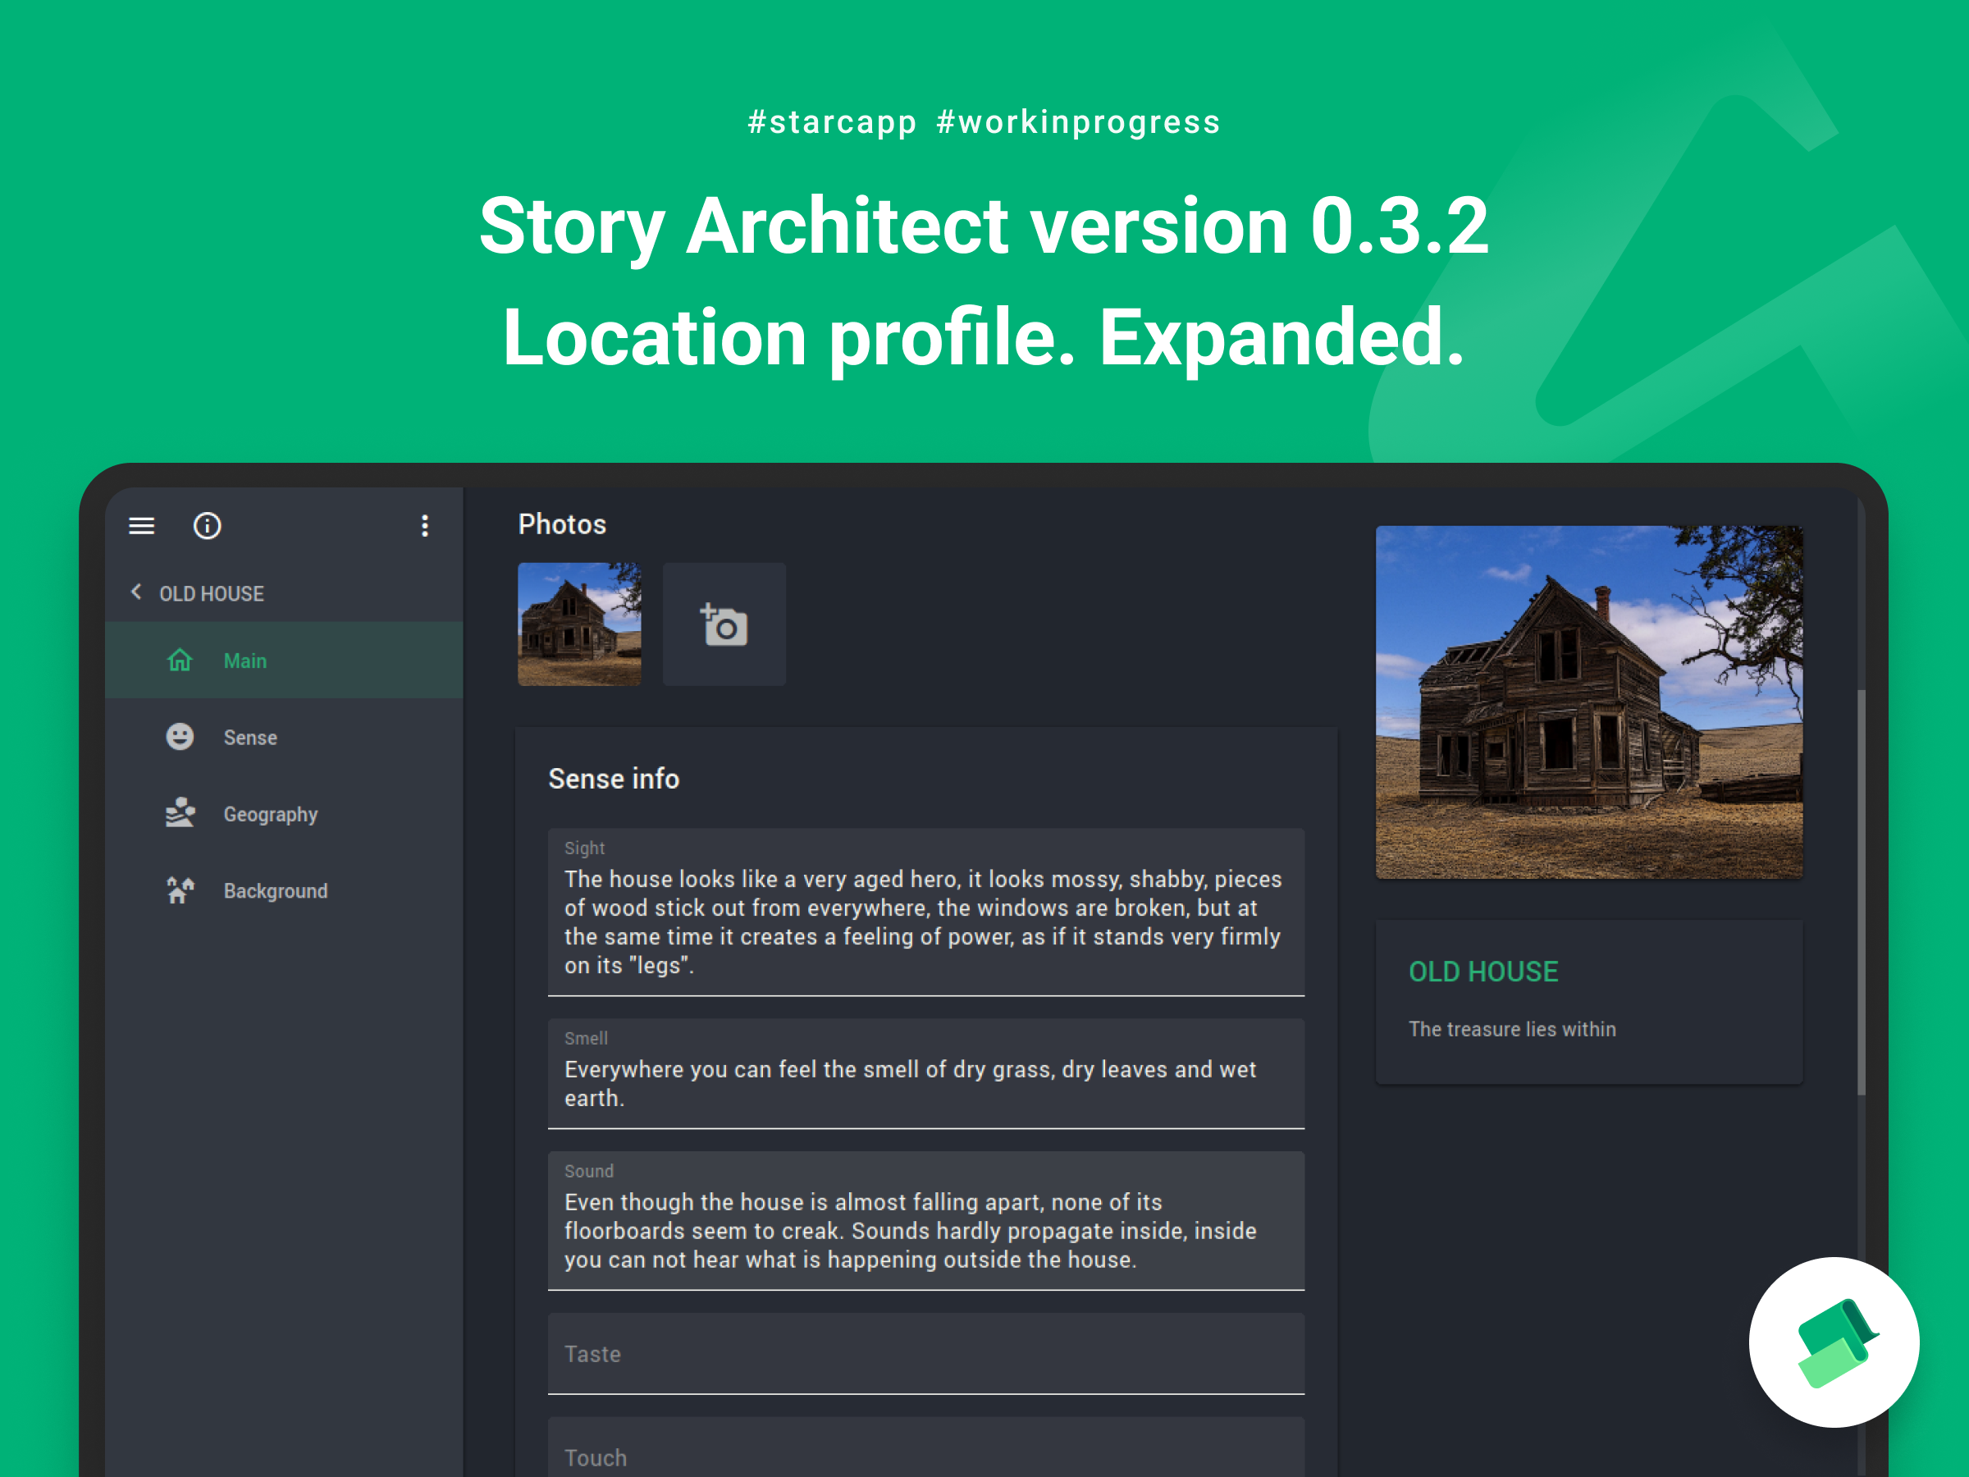The width and height of the screenshot is (1969, 1477).
Task: Click the green OLD HOUSE card title
Action: [1483, 972]
